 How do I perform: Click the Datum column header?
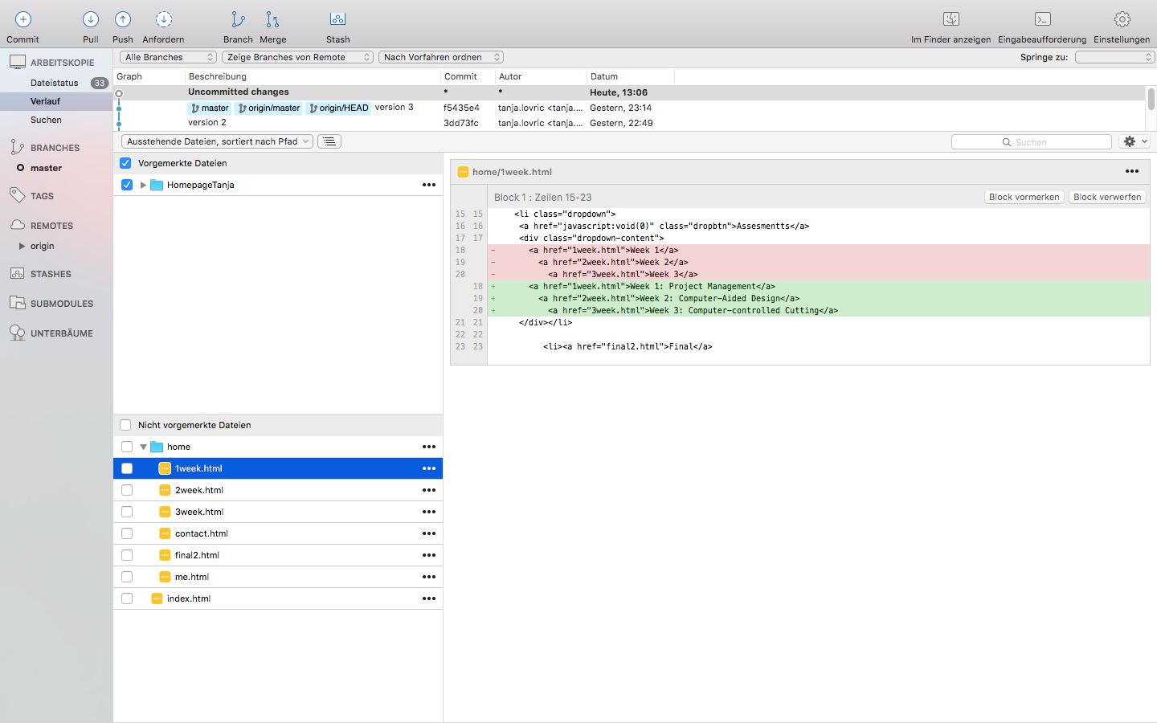pos(630,76)
